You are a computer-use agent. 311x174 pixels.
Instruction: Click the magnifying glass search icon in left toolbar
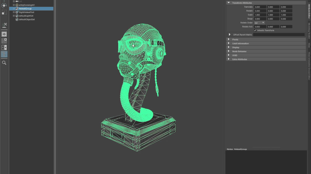pos(4,62)
